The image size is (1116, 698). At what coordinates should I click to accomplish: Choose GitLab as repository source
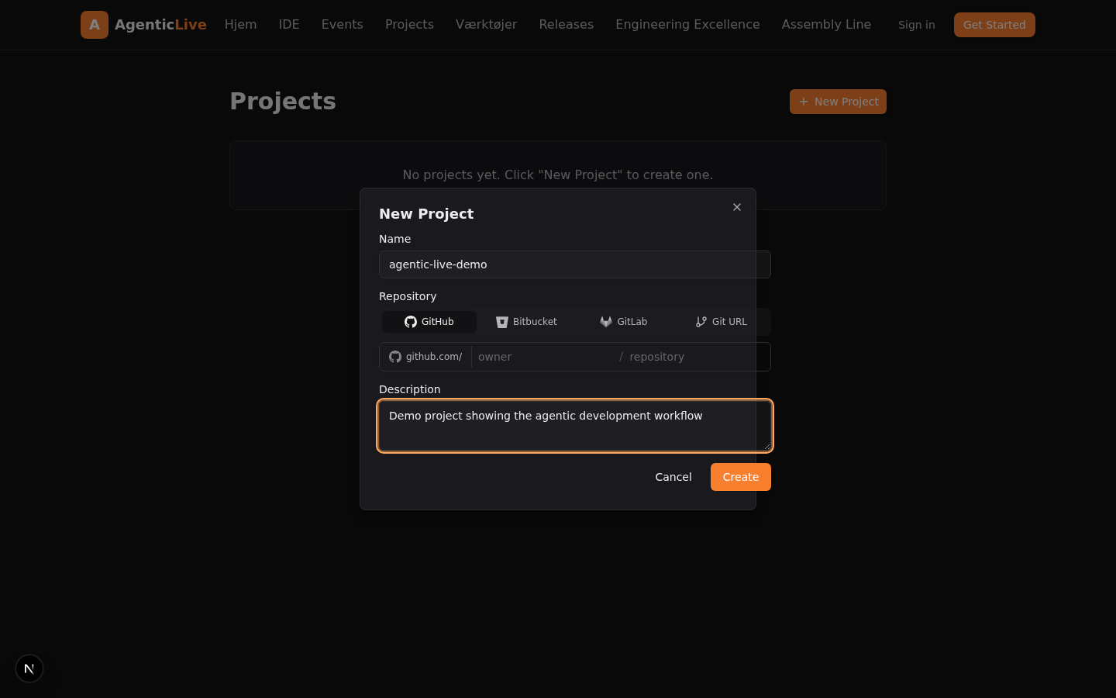pyautogui.click(x=623, y=322)
